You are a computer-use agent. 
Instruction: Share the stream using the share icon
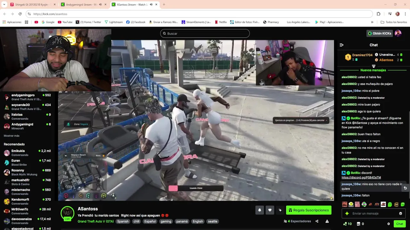tap(317, 221)
